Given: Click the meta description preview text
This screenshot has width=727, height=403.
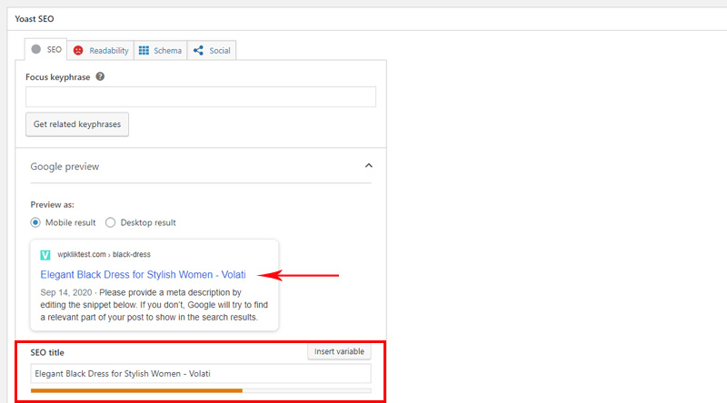Looking at the screenshot, I should tap(154, 305).
